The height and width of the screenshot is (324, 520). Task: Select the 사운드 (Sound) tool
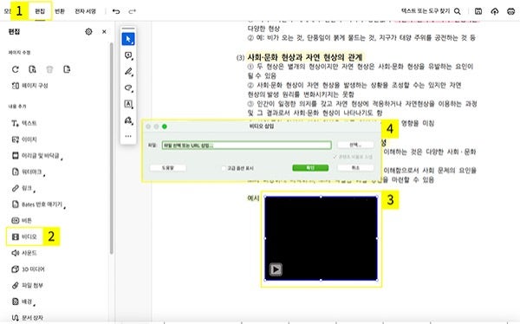pos(24,253)
